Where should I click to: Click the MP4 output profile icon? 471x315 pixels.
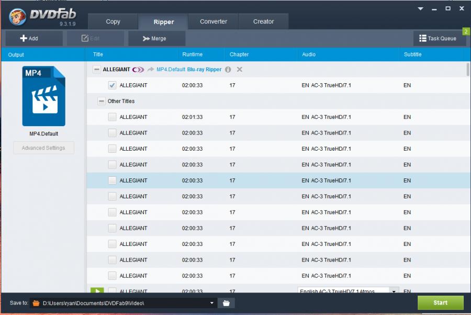[x=44, y=96]
